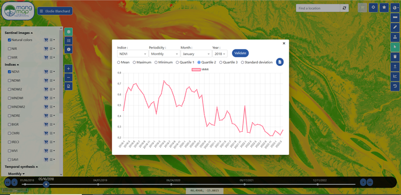Select the Maximum radio button
Viewport: 401px width, 195px height.
134,62
